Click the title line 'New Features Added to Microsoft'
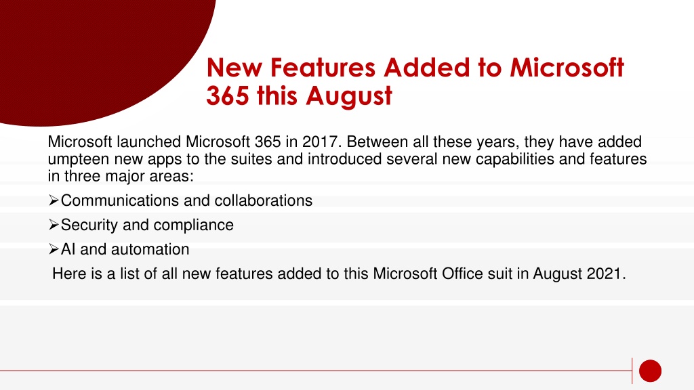 (415, 68)
